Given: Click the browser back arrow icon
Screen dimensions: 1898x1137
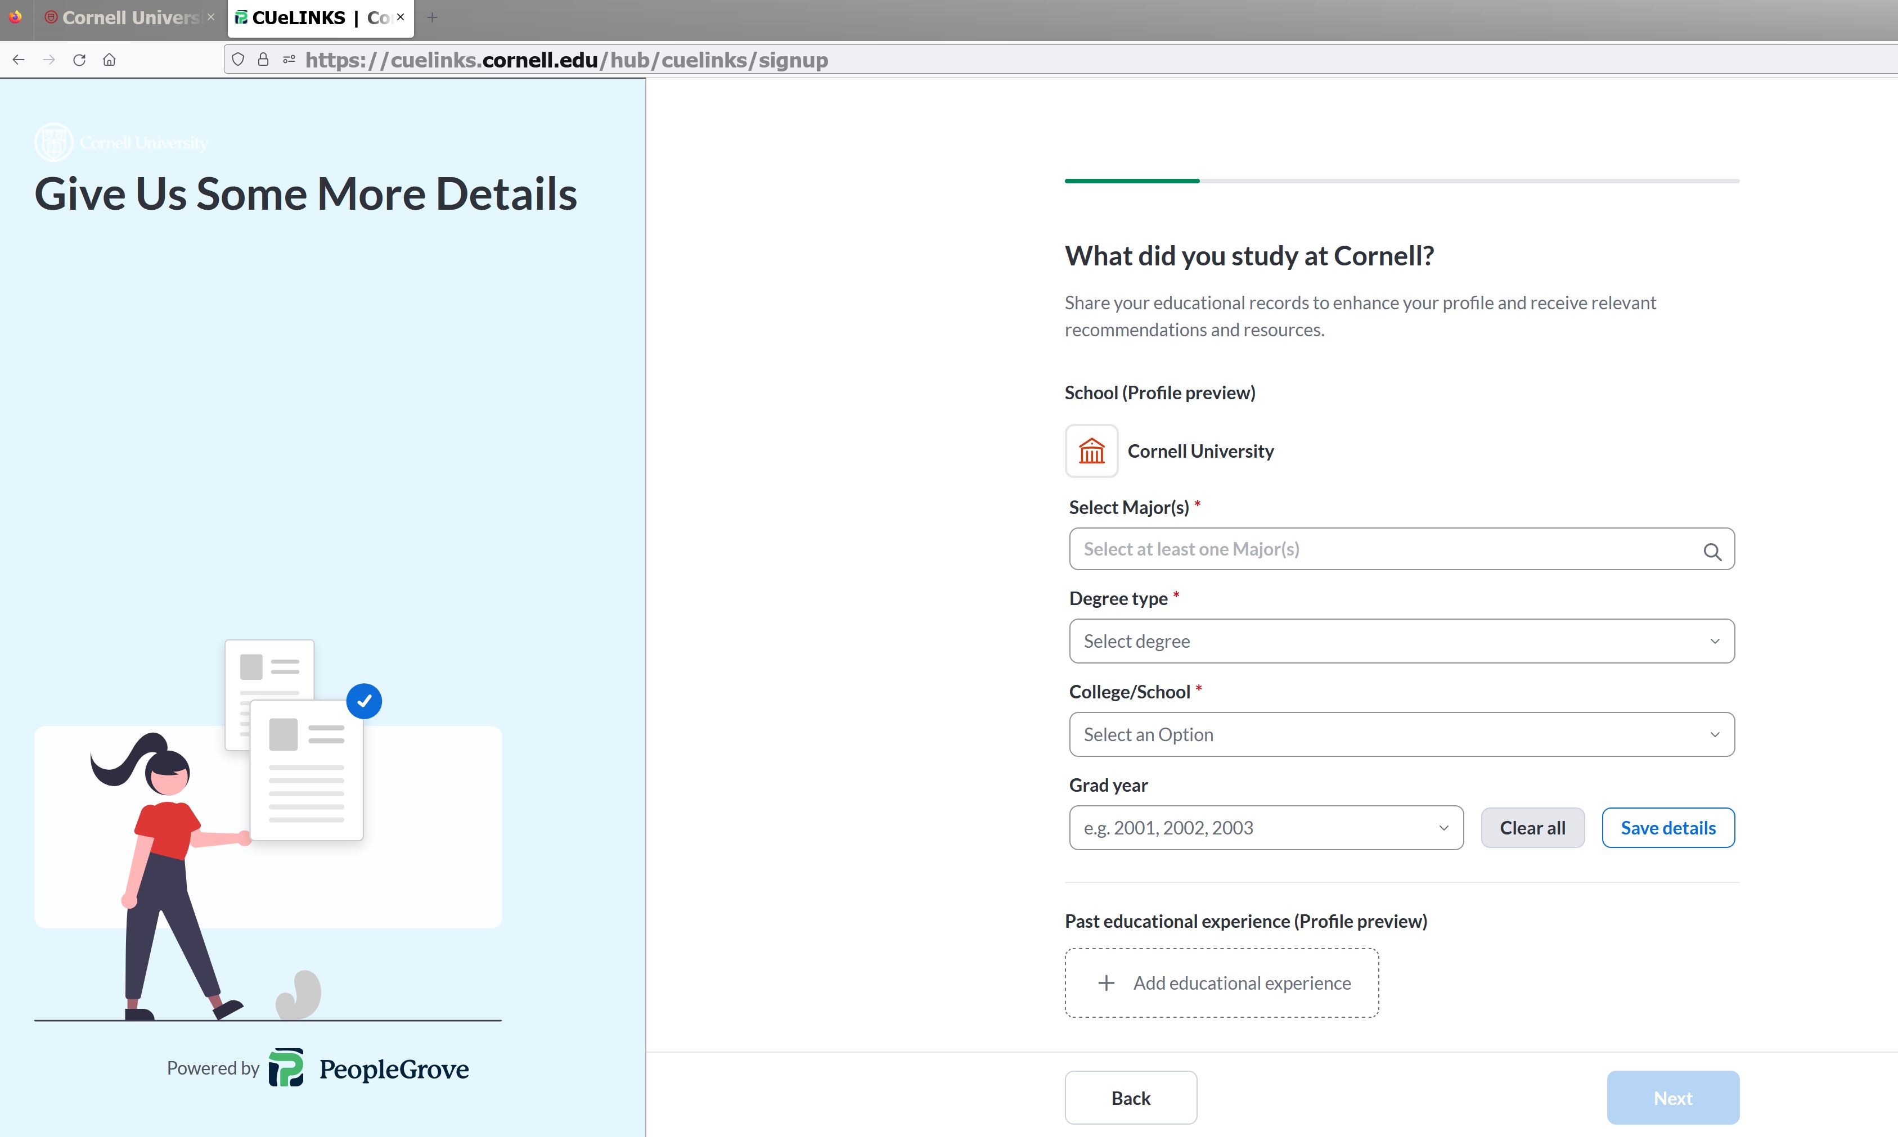Looking at the screenshot, I should pyautogui.click(x=19, y=60).
